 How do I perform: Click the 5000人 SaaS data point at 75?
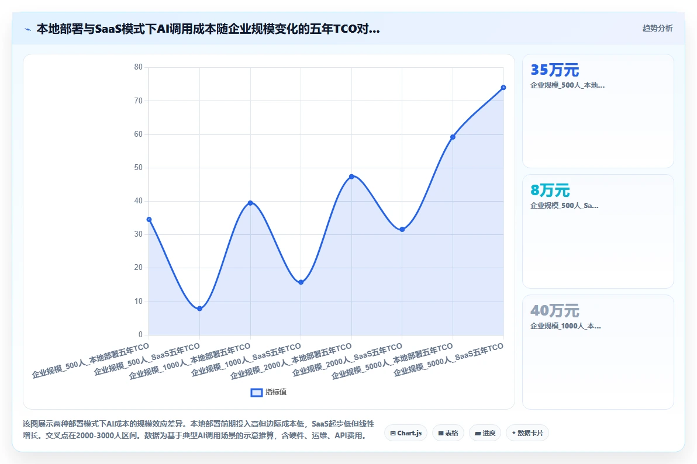click(503, 88)
